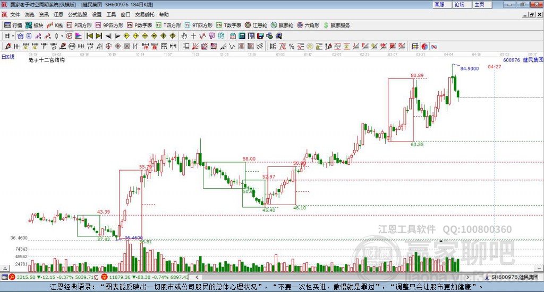Click the 论坛 forum button
544x292 pixels.
click(x=463, y=4)
